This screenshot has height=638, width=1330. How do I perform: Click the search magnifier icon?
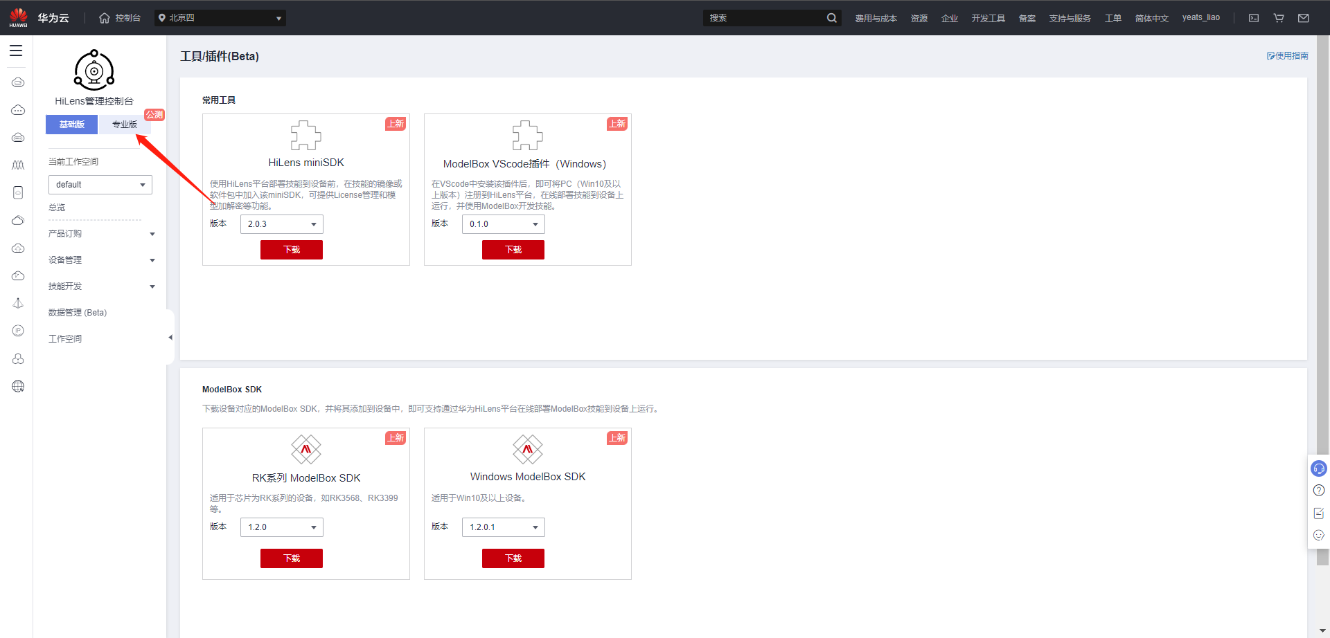coord(831,18)
